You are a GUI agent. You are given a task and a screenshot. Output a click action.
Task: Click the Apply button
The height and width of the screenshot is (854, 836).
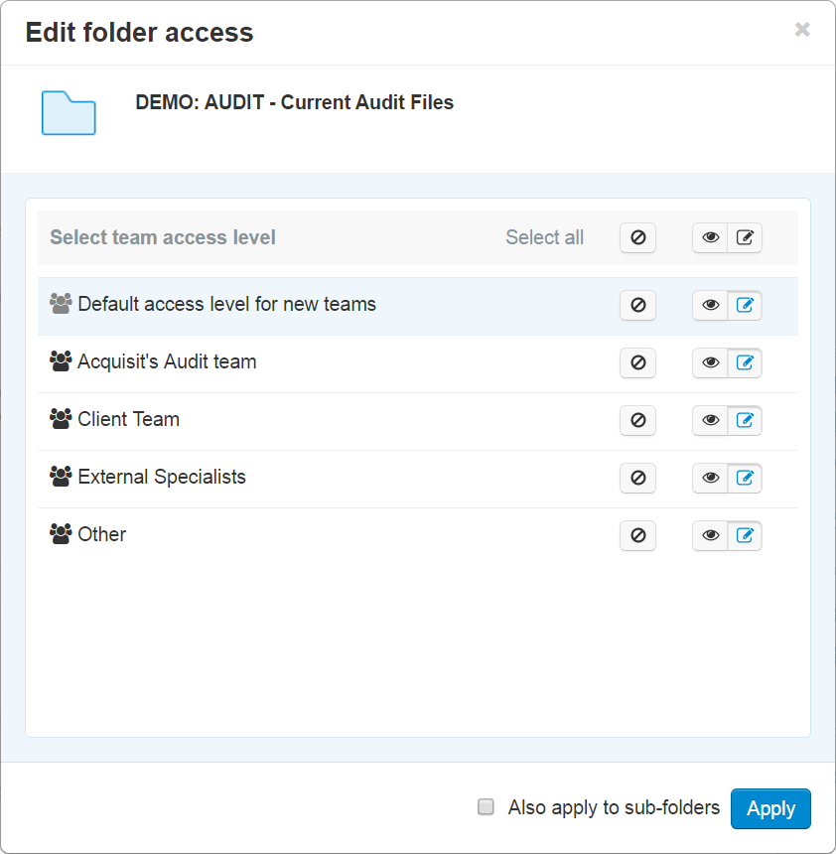[770, 808]
